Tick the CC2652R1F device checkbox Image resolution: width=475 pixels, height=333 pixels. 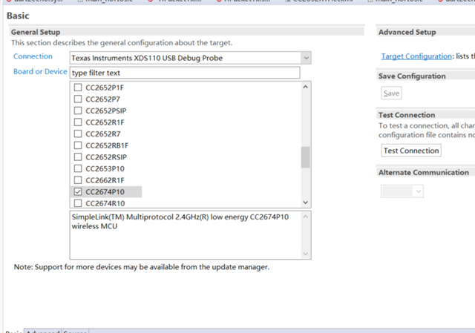point(78,122)
